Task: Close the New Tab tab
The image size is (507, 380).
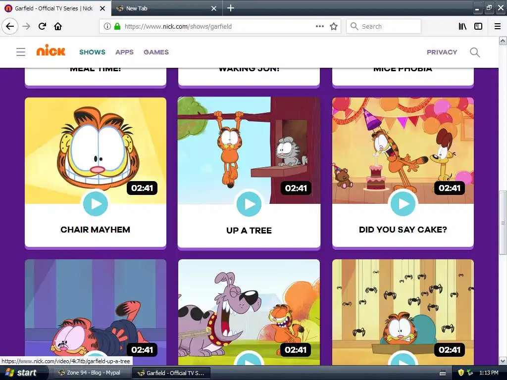Action: [214, 8]
